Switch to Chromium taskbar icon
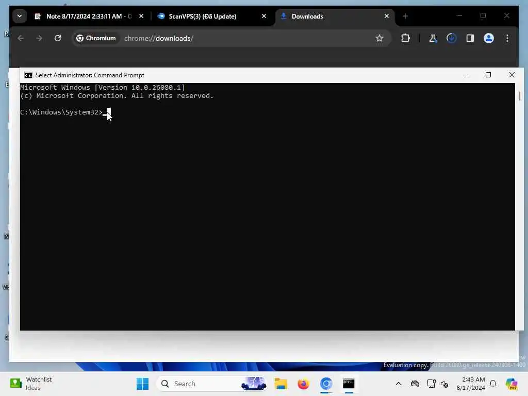Viewport: 528px width, 396px height. 326,384
